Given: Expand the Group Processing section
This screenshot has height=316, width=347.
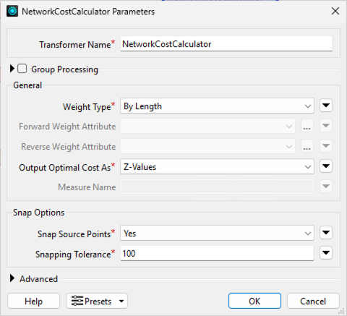Looking at the screenshot, I should [12, 69].
